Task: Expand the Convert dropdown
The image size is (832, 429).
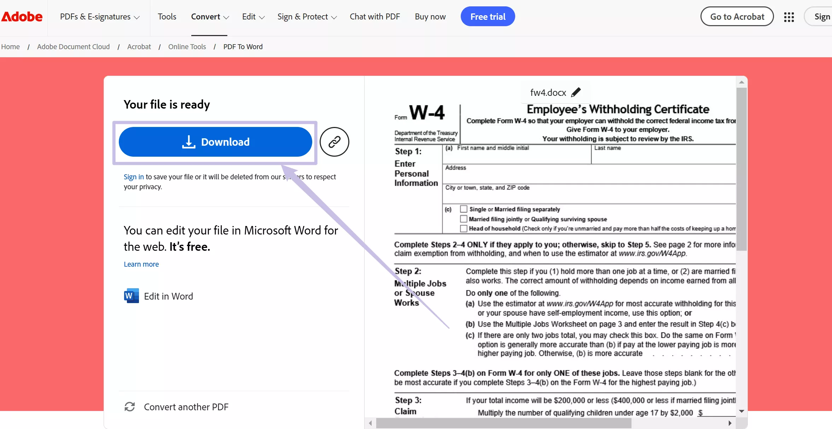Action: [x=209, y=17]
